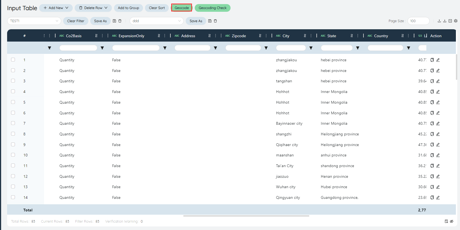Sort the Co2Basis column
460x230 pixels.
[96, 36]
